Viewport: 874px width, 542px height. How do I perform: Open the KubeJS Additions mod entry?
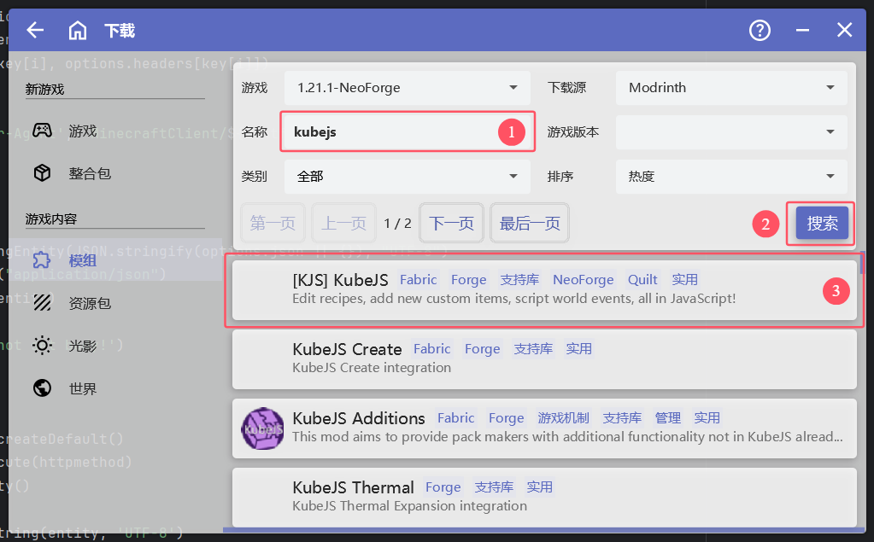tap(544, 428)
